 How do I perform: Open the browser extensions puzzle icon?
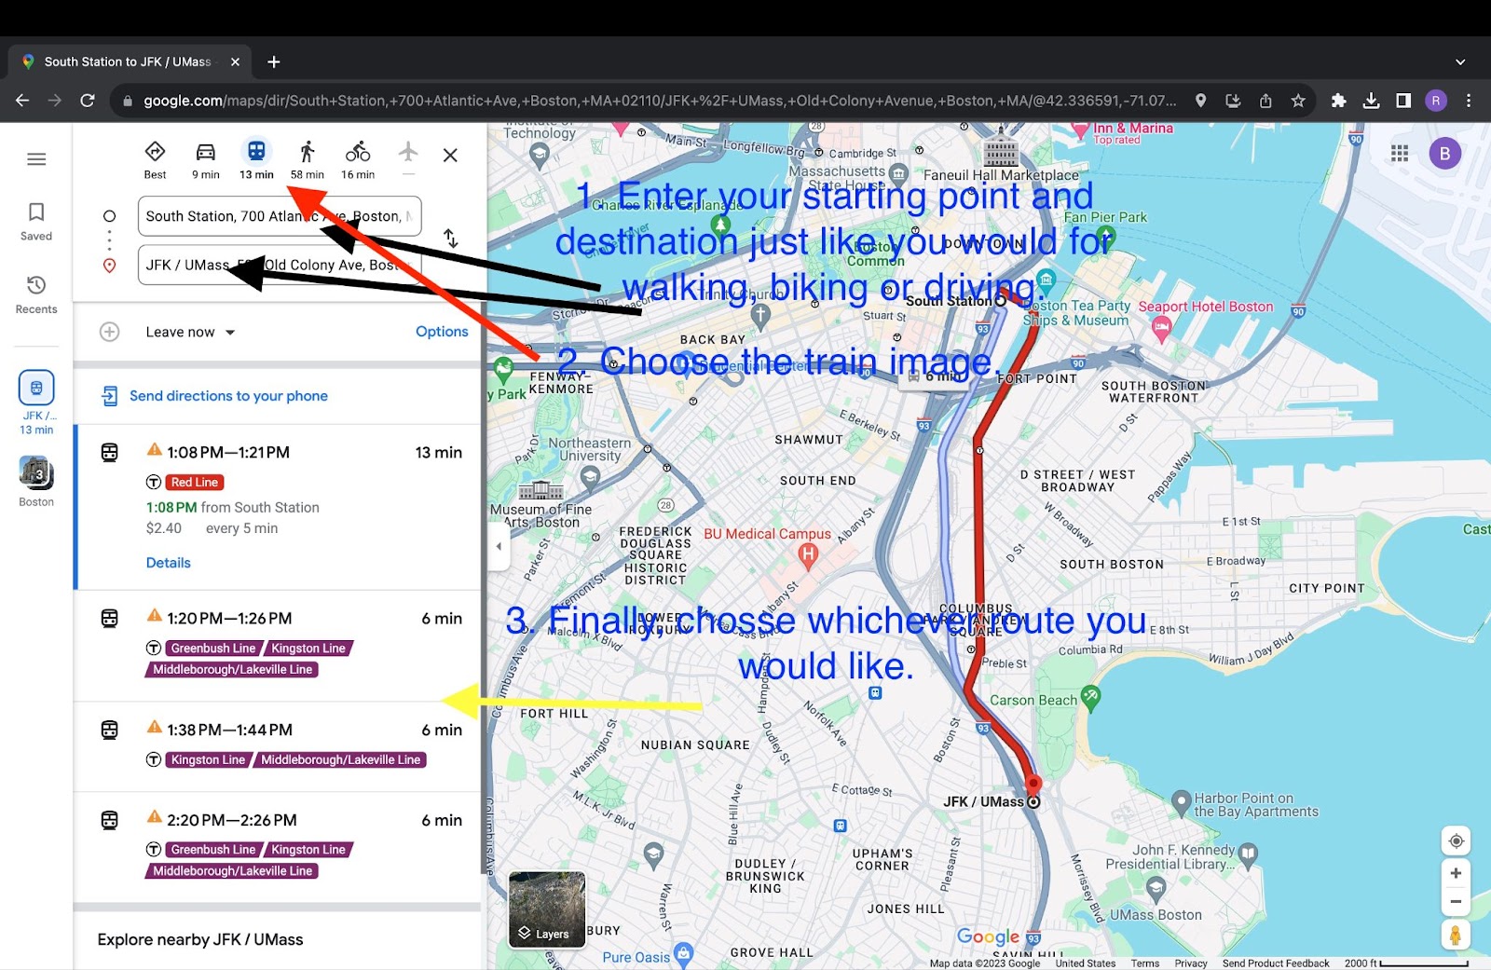pyautogui.click(x=1339, y=101)
